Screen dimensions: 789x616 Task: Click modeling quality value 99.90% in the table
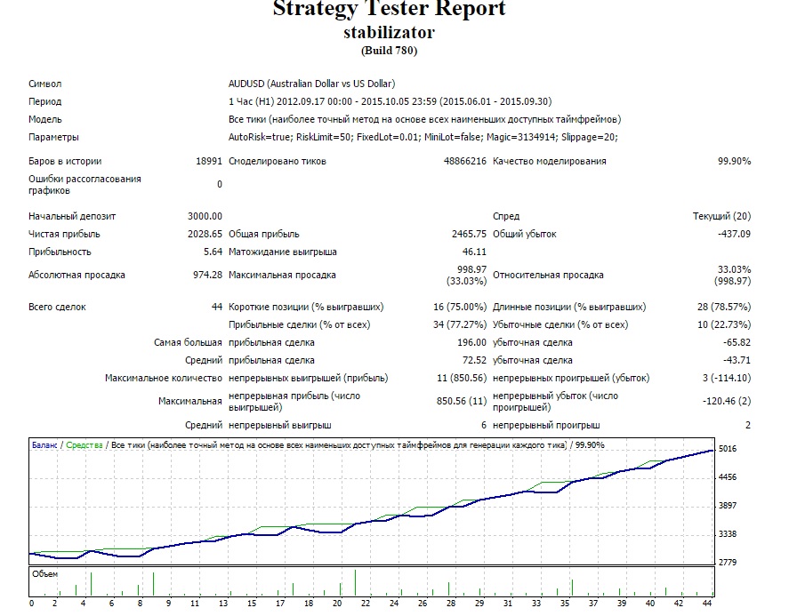tap(734, 162)
